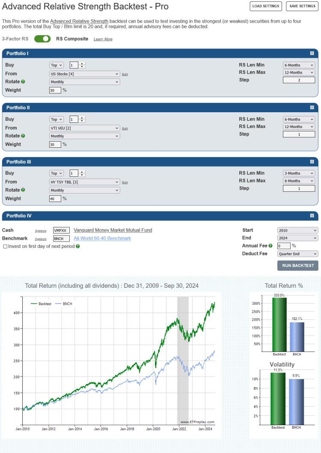This screenshot has width=321, height=453.
Task: Enable Invest on first day of next period
Action: point(5,247)
